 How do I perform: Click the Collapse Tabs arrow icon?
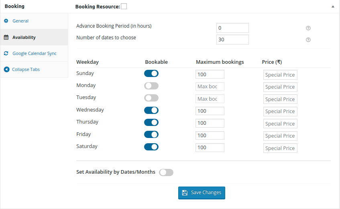click(7, 69)
